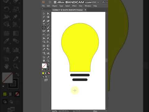Open the Object menu
The width and height of the screenshot is (149, 112).
55,6
